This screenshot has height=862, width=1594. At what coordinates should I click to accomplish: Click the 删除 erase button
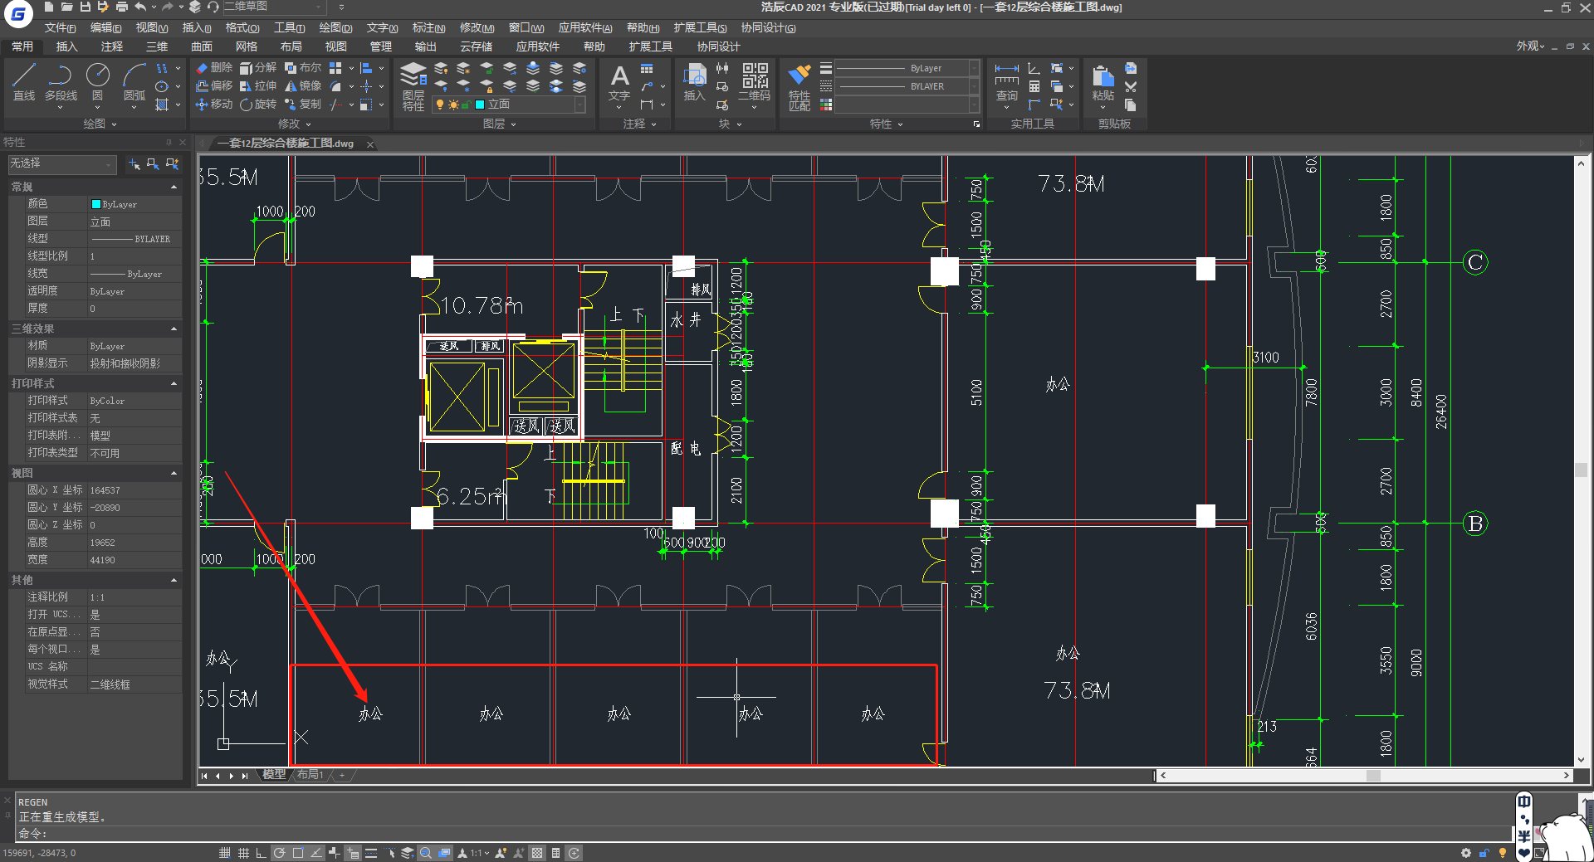pyautogui.click(x=214, y=67)
